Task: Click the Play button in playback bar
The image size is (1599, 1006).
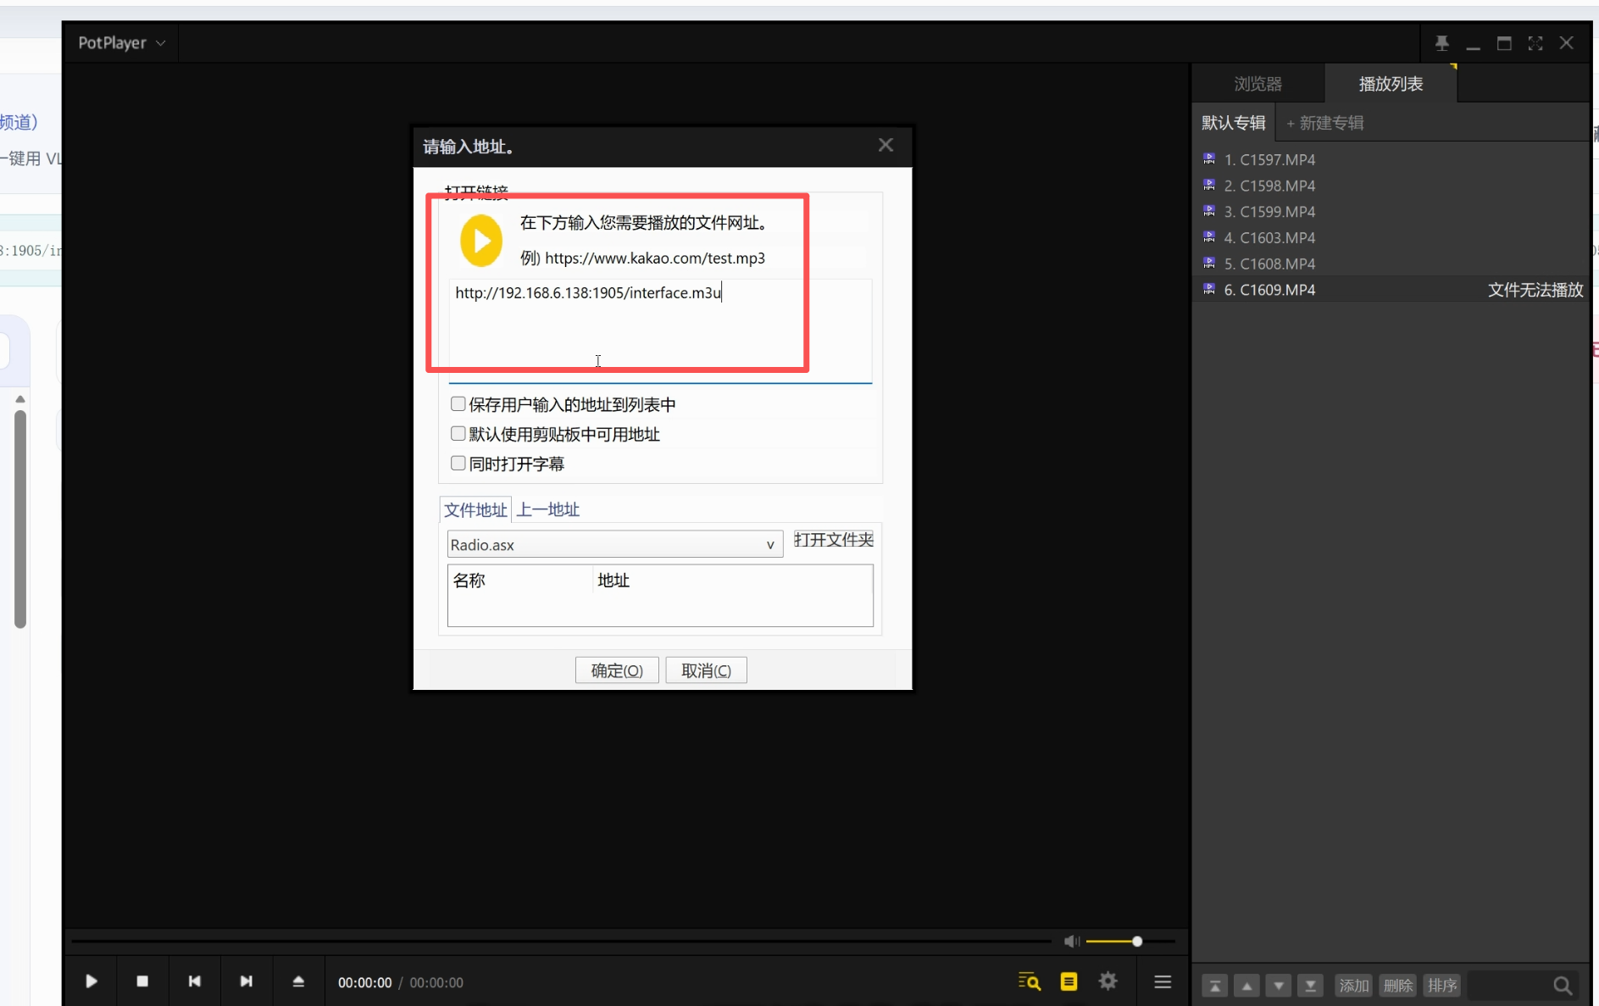Action: click(x=92, y=981)
